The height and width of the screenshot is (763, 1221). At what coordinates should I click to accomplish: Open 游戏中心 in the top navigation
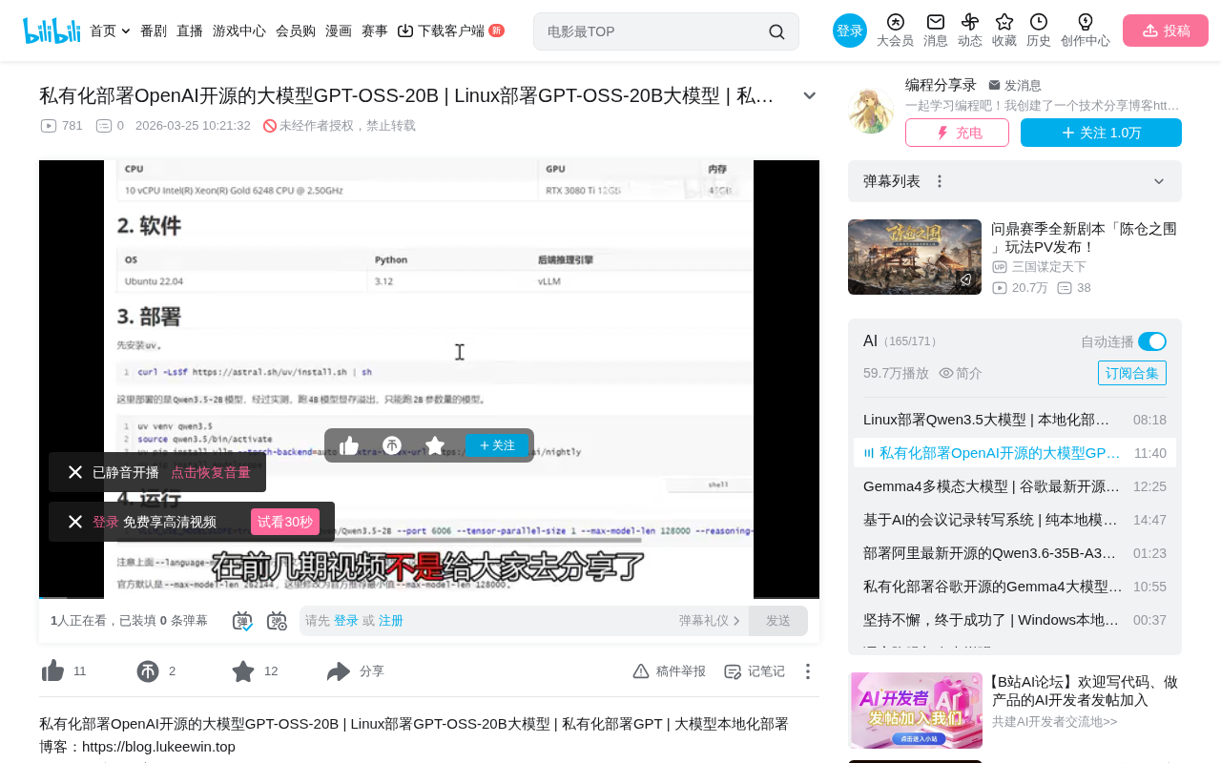coord(239,31)
